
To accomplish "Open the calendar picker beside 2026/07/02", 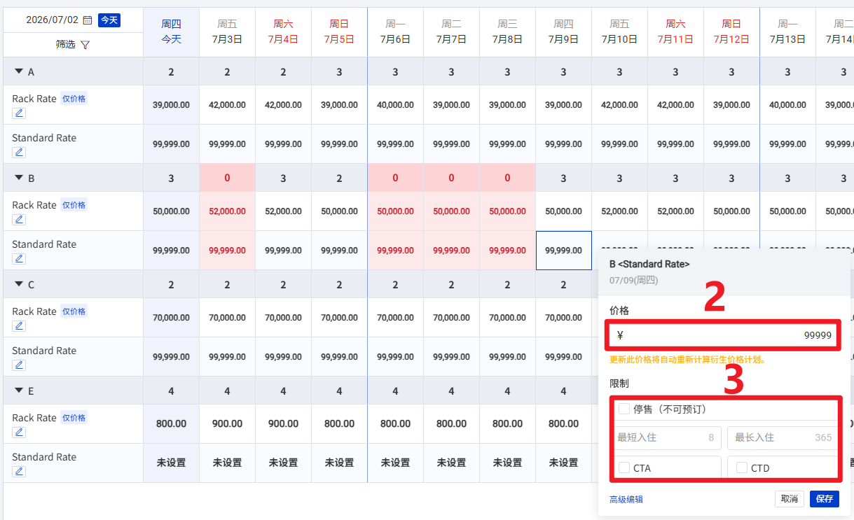I will 88,20.
